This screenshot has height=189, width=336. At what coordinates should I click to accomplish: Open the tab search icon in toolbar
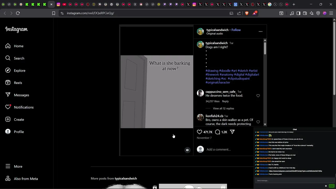(x=281, y=13)
